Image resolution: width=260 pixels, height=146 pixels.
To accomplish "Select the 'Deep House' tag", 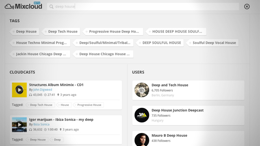I will (24, 32).
